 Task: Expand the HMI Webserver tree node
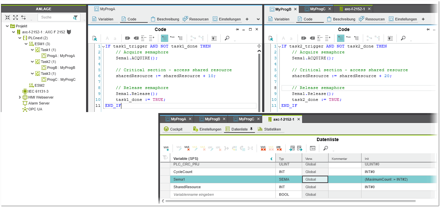pos(20,97)
